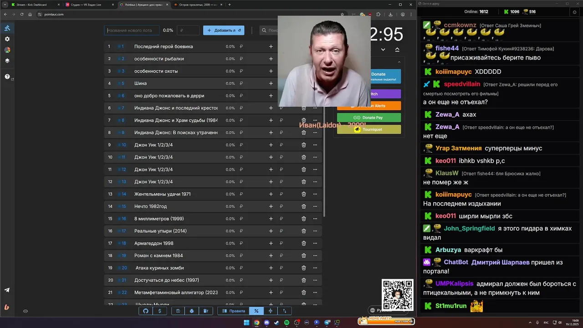Click the green Donate Pay button
Viewport: 583px width, 328px height.
(x=369, y=118)
